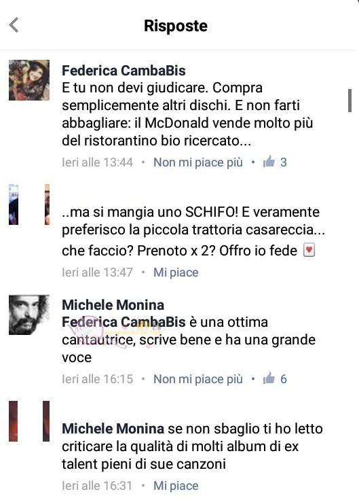Image resolution: width=359 pixels, height=498 pixels.
Task: Click the vertical scrollbar handle
Action: pos(349,101)
